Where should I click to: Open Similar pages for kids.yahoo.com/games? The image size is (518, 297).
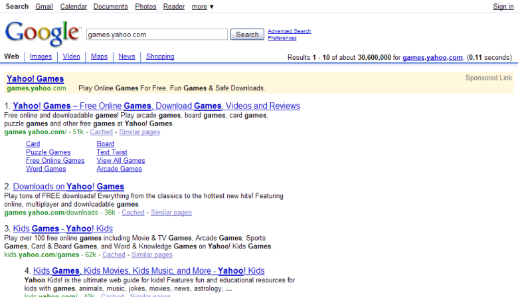click(152, 254)
